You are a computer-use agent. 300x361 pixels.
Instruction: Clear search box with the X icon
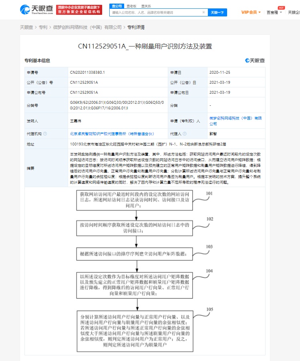pos(203,12)
